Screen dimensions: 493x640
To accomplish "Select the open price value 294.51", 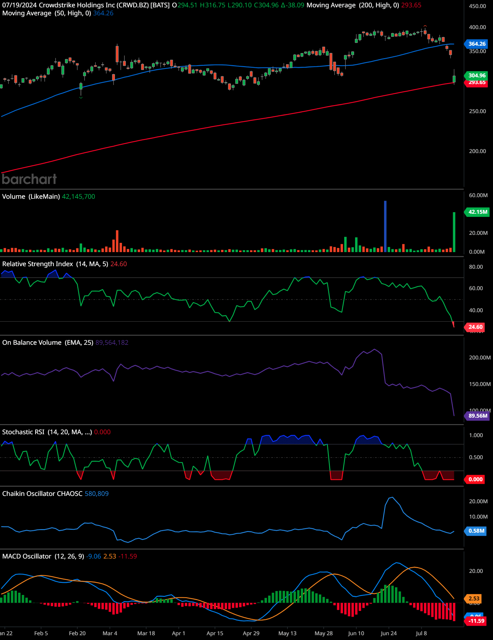I will 187,5.
